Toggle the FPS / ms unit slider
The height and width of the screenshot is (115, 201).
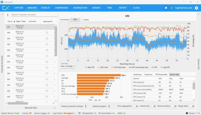pos(95,100)
